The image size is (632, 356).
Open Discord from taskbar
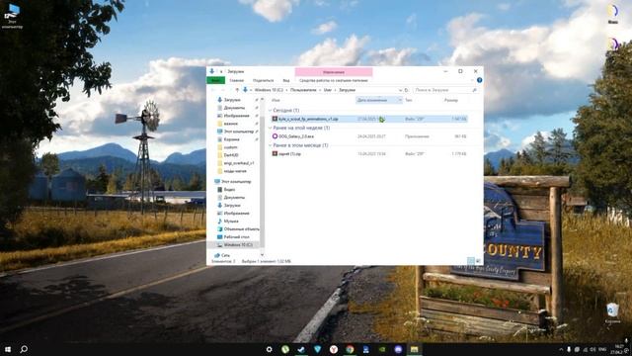tap(398, 349)
